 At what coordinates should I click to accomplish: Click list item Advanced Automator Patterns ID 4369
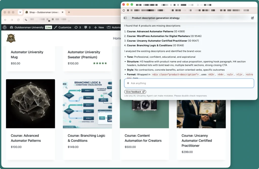tap(156, 31)
